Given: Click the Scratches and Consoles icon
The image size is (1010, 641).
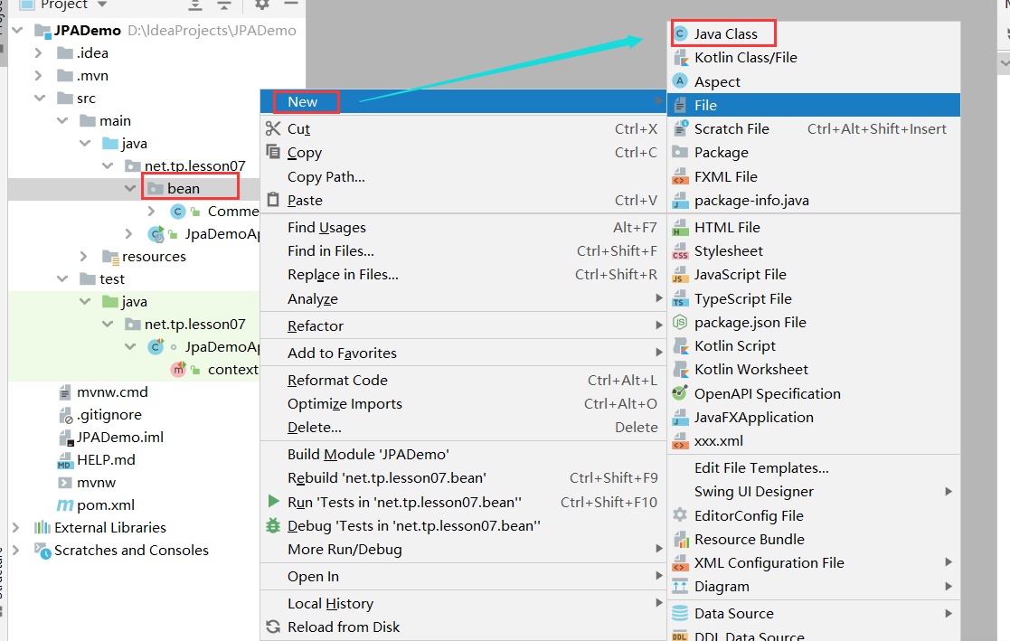Looking at the screenshot, I should coord(42,551).
